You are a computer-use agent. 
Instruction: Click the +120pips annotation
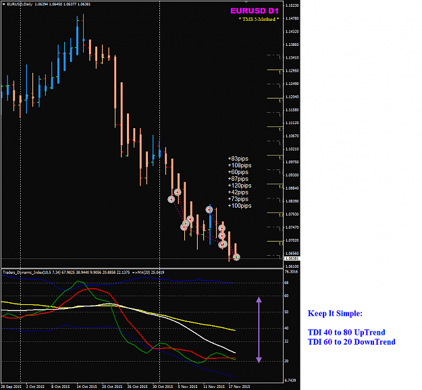240,186
